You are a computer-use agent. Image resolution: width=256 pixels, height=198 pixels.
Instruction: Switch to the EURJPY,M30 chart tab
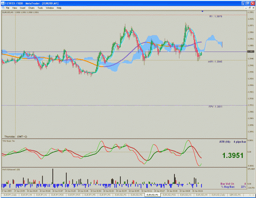(57, 195)
